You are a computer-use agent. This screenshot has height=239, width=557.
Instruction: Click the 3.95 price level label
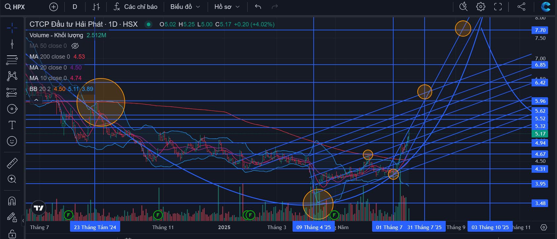[x=540, y=184]
